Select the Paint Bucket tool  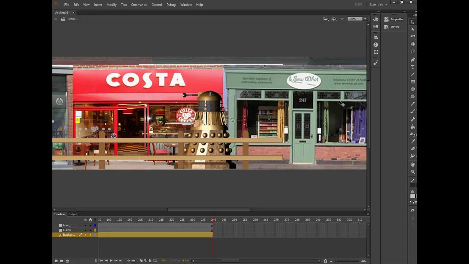click(x=413, y=127)
